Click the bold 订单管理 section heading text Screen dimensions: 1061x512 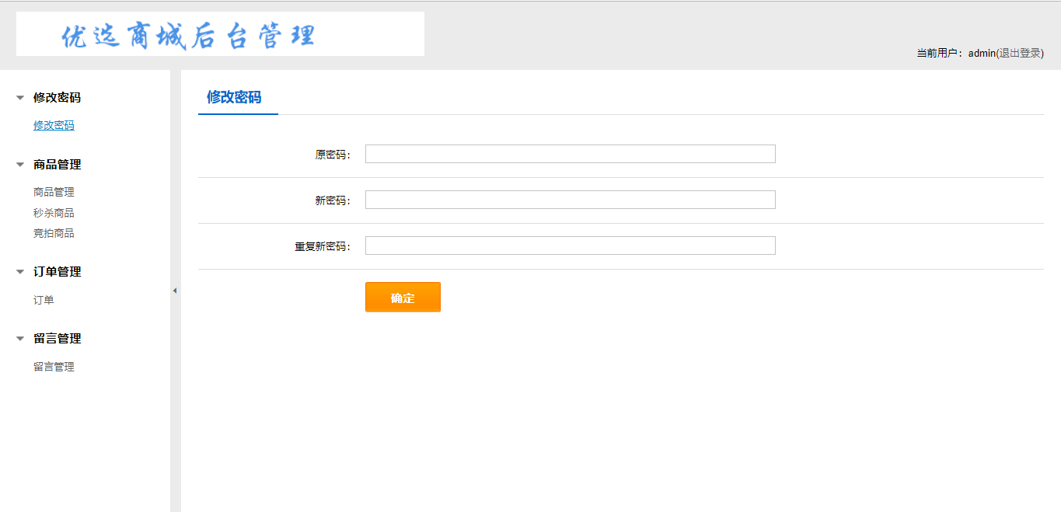[x=57, y=272]
